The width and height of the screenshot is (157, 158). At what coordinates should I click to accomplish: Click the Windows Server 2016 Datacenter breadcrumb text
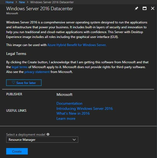tap(52, 2)
